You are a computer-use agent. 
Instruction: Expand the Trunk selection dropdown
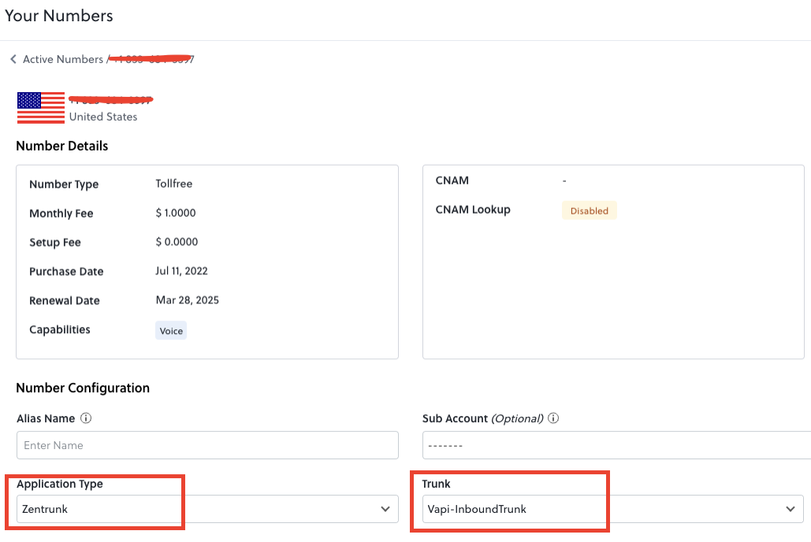pos(615,509)
